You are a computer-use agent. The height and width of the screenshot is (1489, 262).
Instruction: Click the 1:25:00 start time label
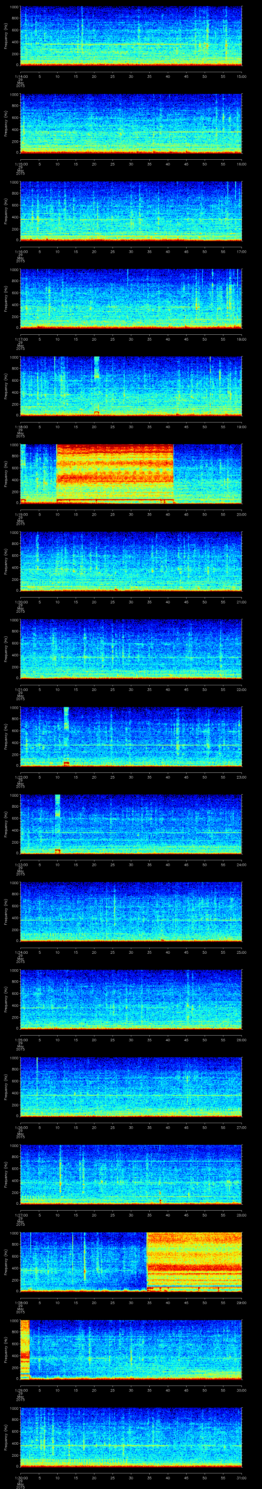point(21,1040)
